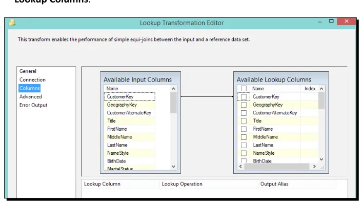Open the General page
Image resolution: width=363 pixels, height=203 pixels.
point(28,71)
